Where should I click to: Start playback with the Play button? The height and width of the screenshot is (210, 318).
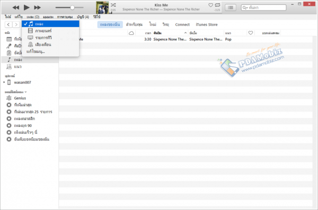click(26, 7)
